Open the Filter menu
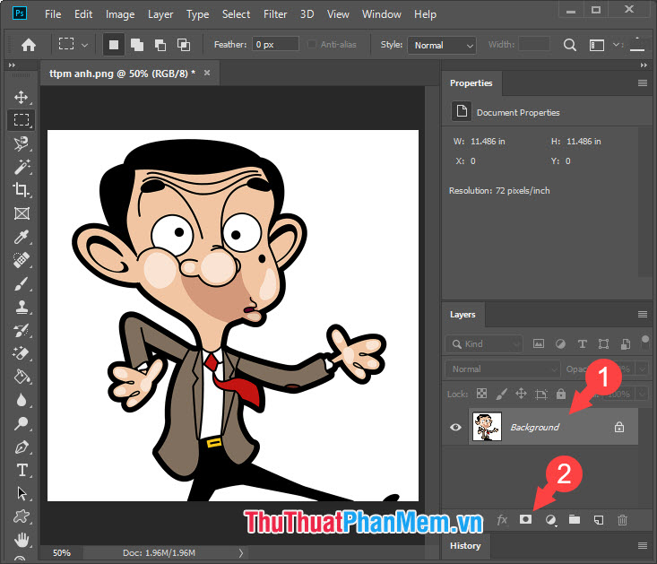The height and width of the screenshot is (564, 657). (275, 14)
